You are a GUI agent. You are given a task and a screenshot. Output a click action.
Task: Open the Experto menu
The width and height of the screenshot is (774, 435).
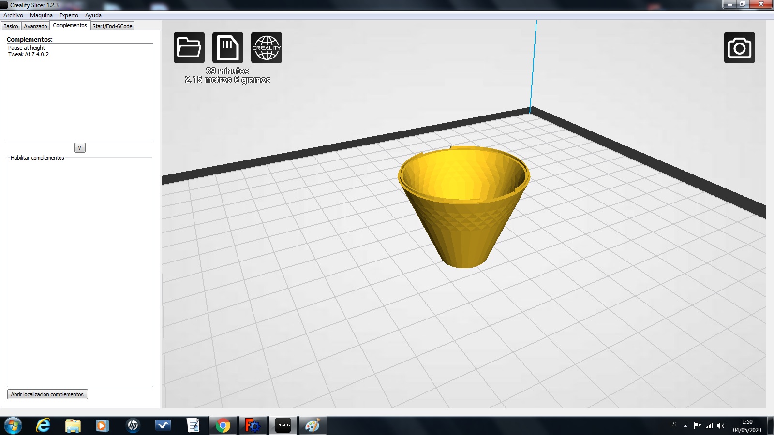69,15
